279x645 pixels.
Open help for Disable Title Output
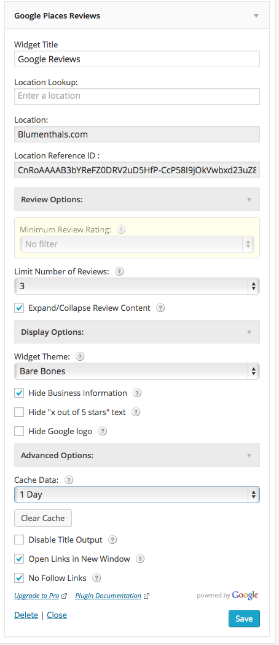tap(112, 540)
